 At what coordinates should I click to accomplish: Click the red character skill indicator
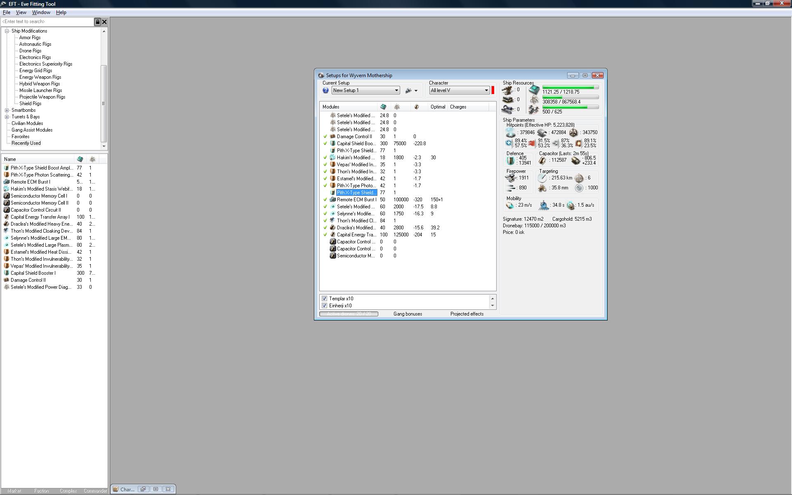493,90
